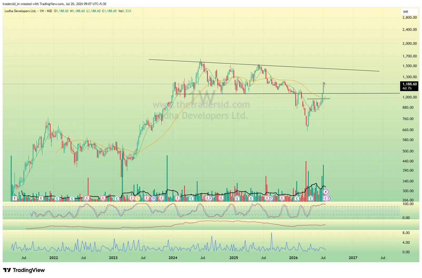Select the red E earnings marker at October 2025
422x278 pixels.
point(282,198)
